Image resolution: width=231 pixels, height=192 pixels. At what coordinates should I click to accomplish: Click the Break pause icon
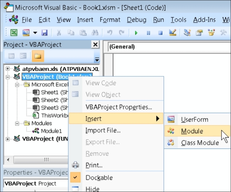148,33
